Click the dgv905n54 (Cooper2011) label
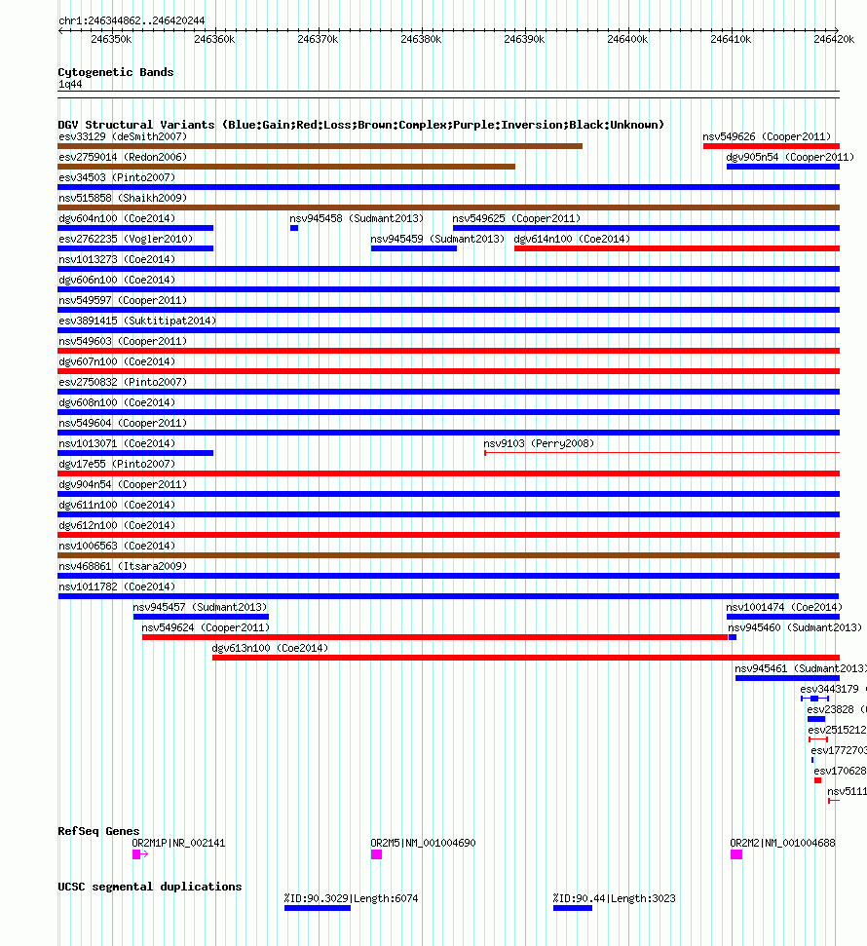This screenshot has height=946, width=867. click(790, 157)
